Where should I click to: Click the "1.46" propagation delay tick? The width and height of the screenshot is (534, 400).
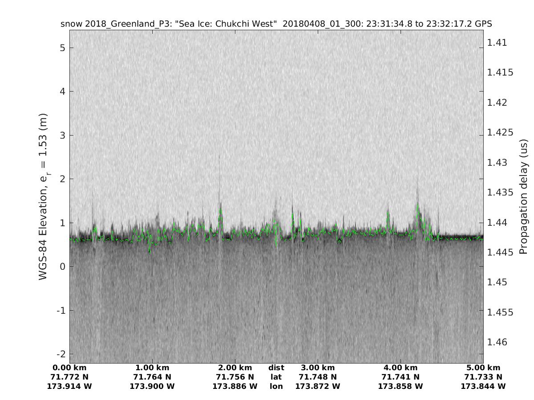pos(497,342)
